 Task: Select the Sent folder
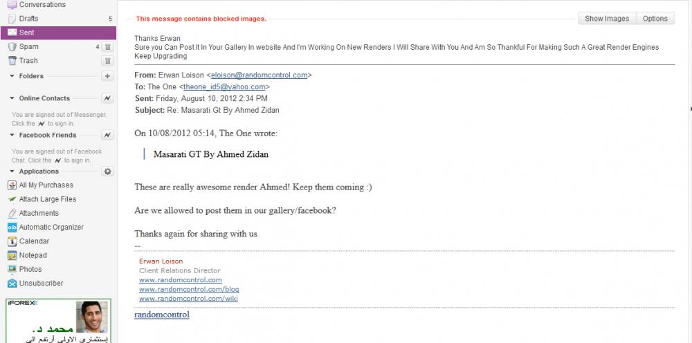[x=27, y=33]
